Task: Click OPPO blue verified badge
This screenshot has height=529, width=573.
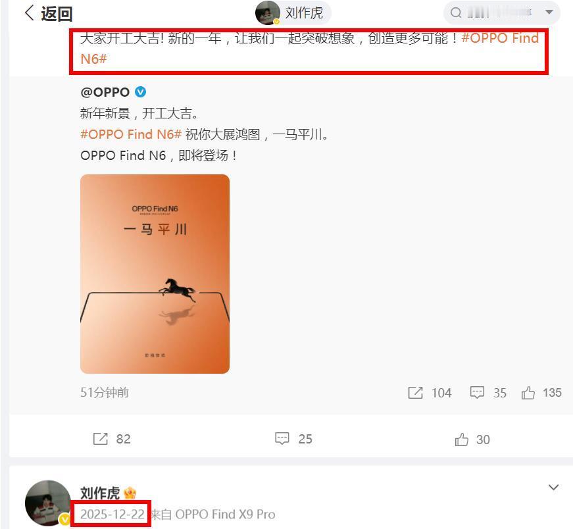Action: [x=140, y=91]
